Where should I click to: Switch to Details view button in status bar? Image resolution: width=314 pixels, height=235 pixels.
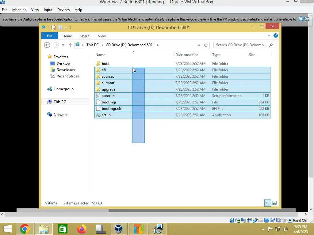(x=268, y=203)
